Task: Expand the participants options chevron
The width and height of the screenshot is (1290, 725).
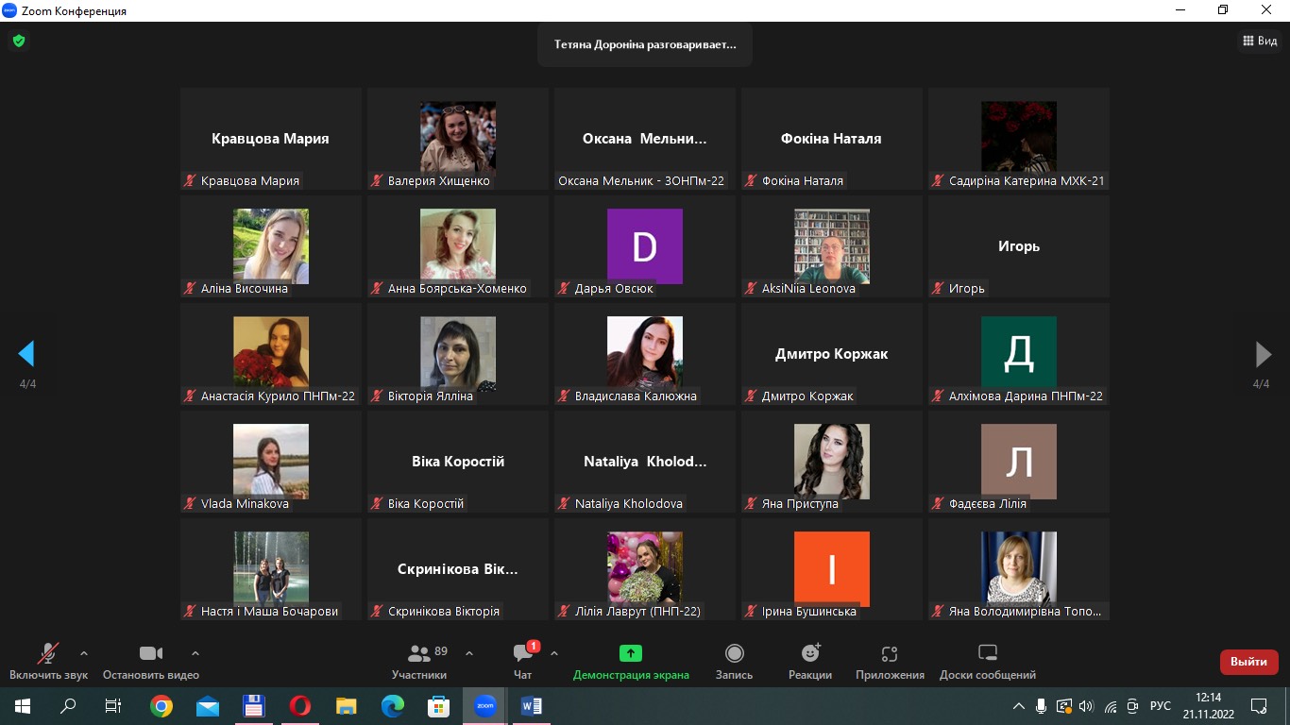Action: pos(469,652)
